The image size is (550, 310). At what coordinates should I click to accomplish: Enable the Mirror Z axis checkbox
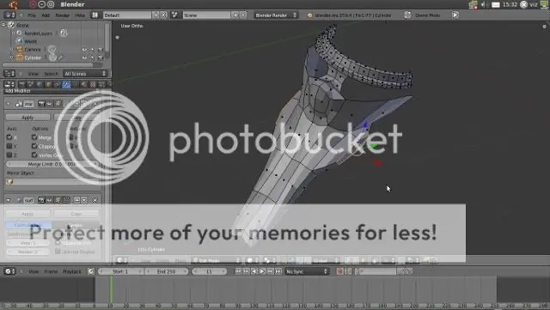[x=9, y=155]
